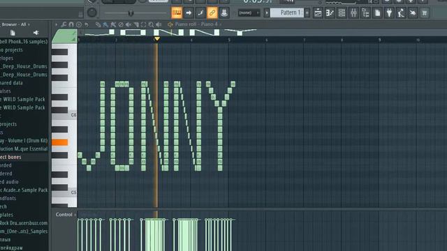Click the note overview minimap strip
This screenshot has width=447, height=251.
coord(263,33)
